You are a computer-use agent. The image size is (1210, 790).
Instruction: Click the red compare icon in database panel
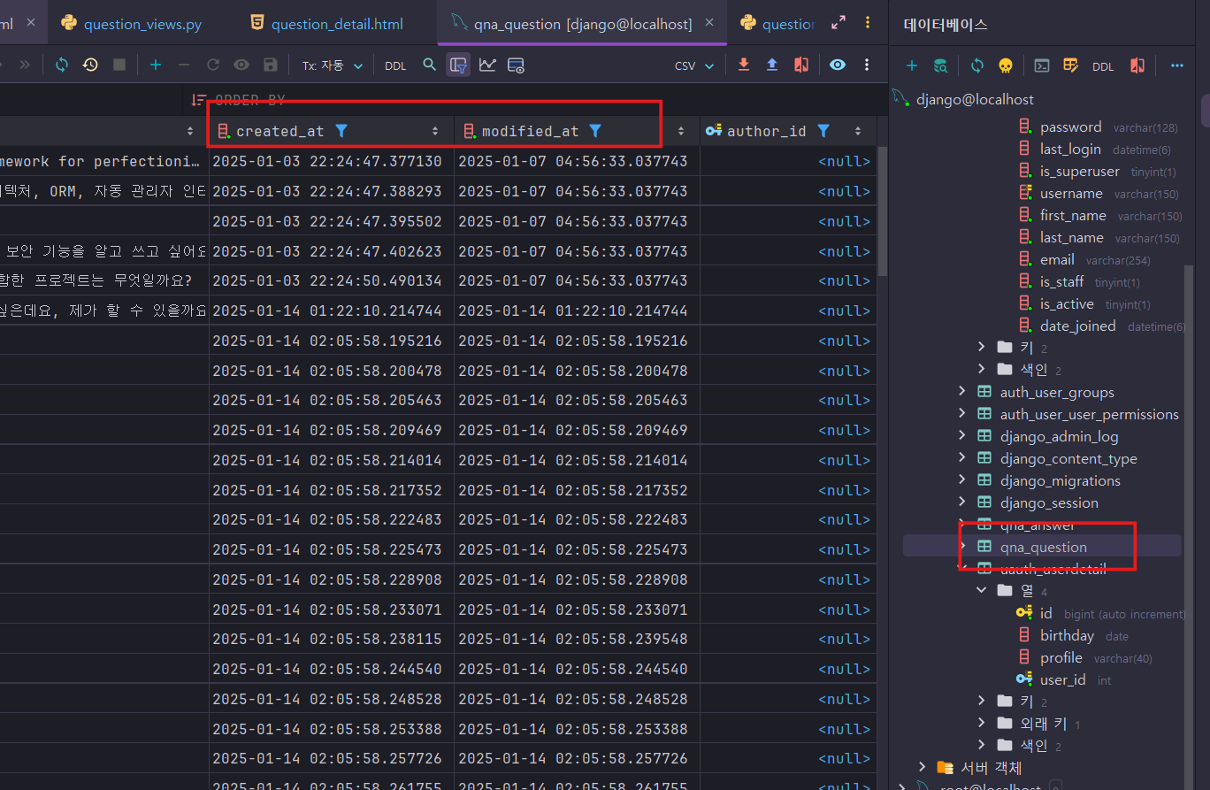coord(1137,65)
